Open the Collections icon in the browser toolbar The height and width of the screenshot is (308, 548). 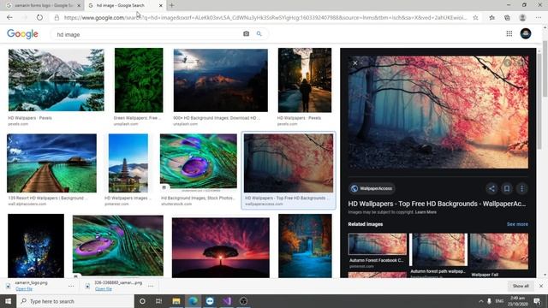(507, 17)
